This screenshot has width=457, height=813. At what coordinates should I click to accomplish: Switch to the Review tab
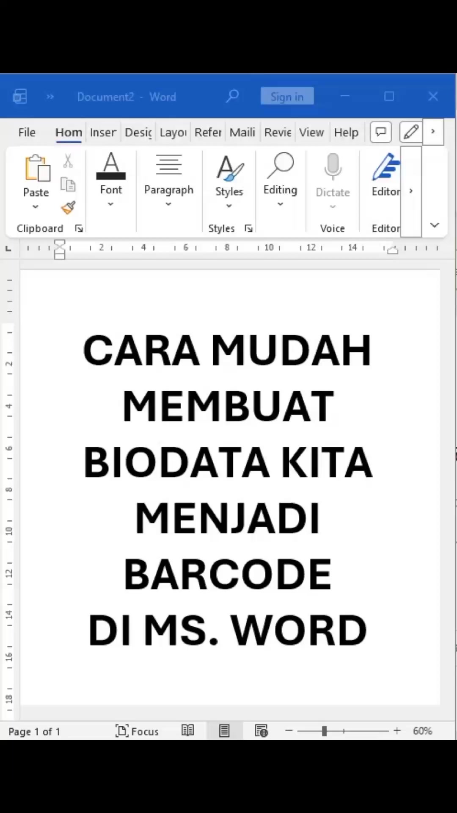click(x=278, y=132)
